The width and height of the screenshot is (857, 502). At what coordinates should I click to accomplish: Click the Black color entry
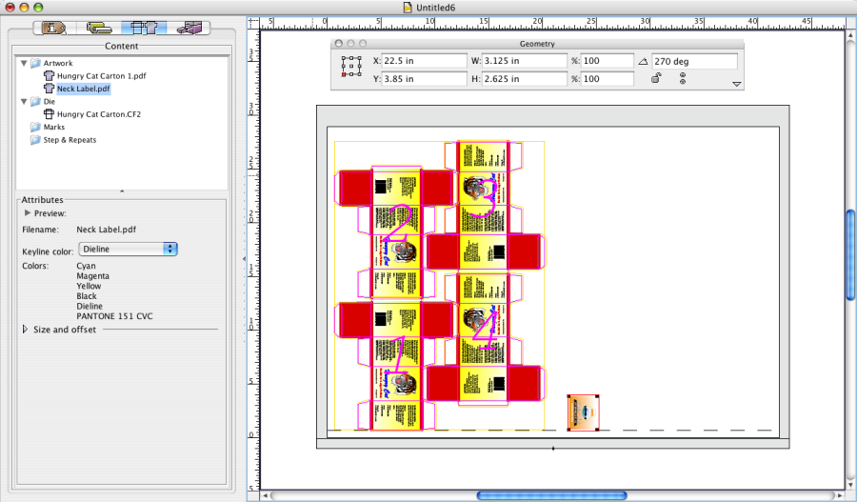click(x=87, y=296)
